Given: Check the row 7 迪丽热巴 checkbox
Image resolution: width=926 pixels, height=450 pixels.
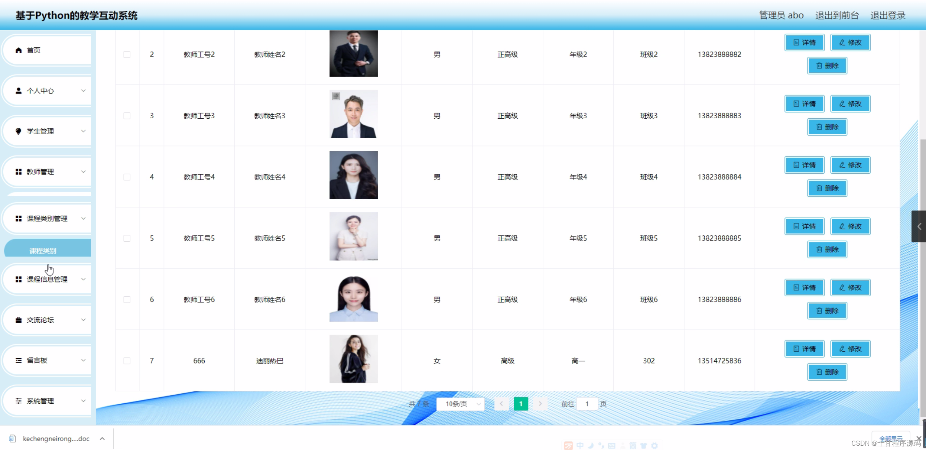Looking at the screenshot, I should [127, 361].
